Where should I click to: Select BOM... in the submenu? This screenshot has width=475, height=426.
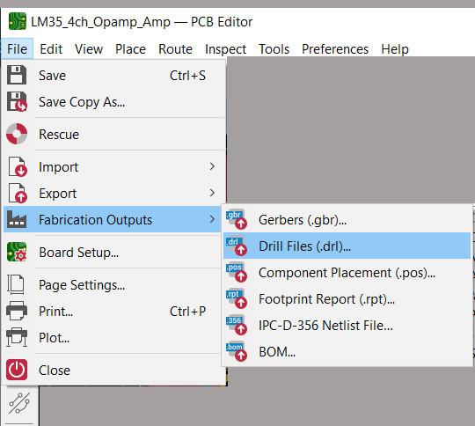(x=347, y=352)
